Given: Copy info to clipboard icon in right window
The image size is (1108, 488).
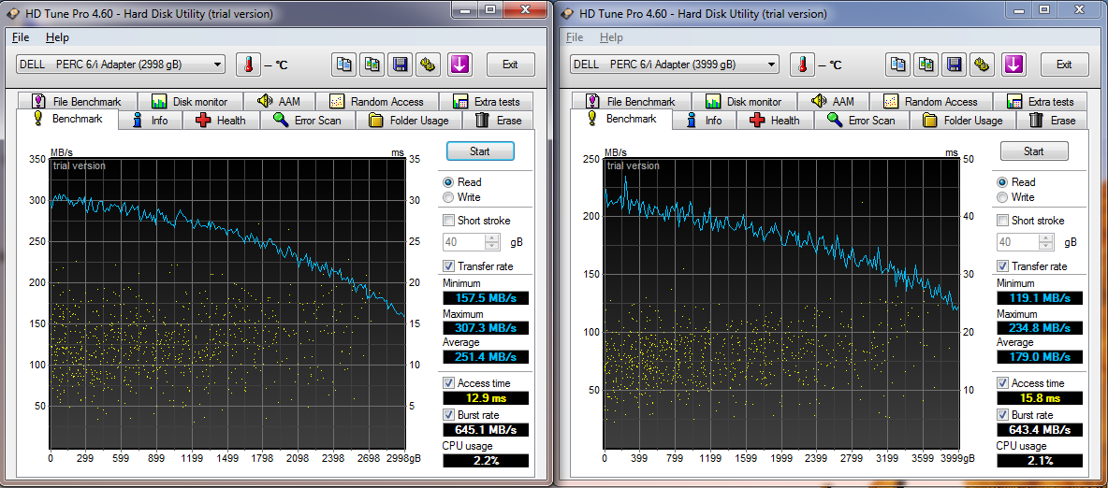Looking at the screenshot, I should pyautogui.click(x=898, y=65).
